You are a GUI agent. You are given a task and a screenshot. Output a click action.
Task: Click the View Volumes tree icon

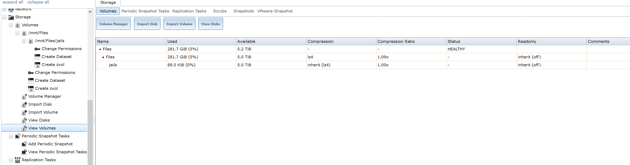[x=24, y=128]
